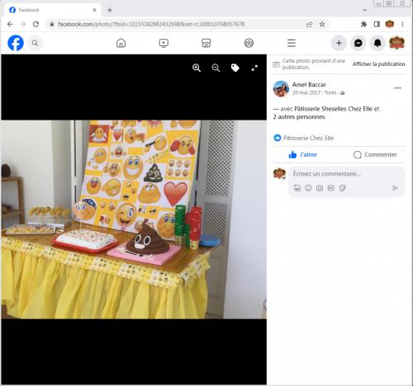Insert a GIF in the comment
413x386 pixels.
pyautogui.click(x=331, y=188)
